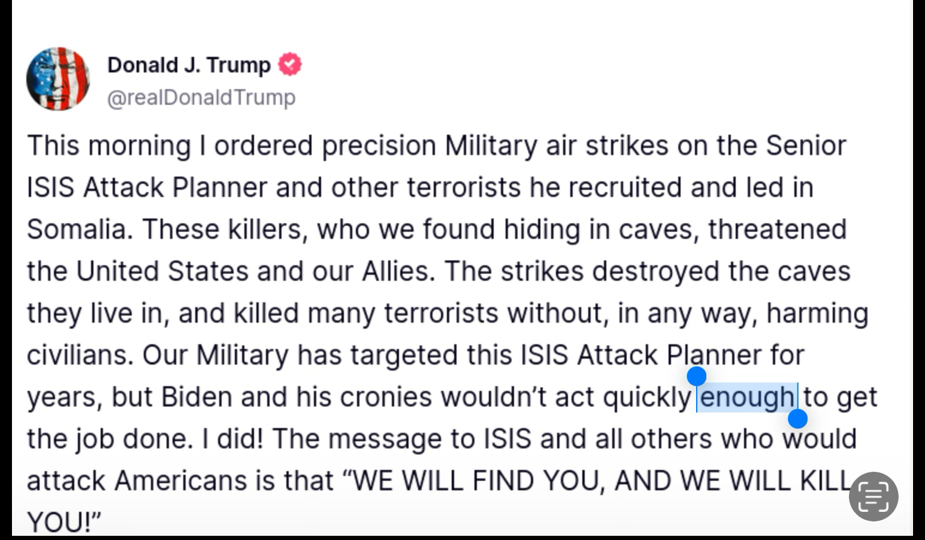Screen dimensions: 925x540
Task: Tap the word "Senior" in first line
Action: point(806,145)
